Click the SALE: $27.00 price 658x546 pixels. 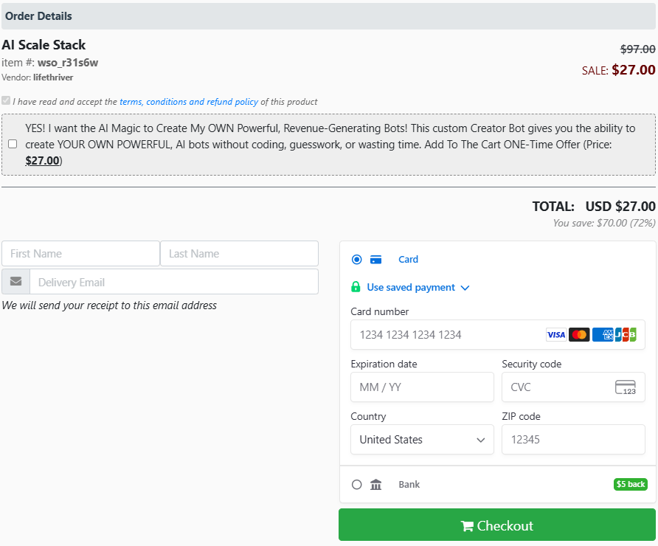pyautogui.click(x=619, y=69)
